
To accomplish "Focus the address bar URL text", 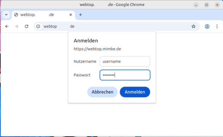I will click(x=59, y=27).
